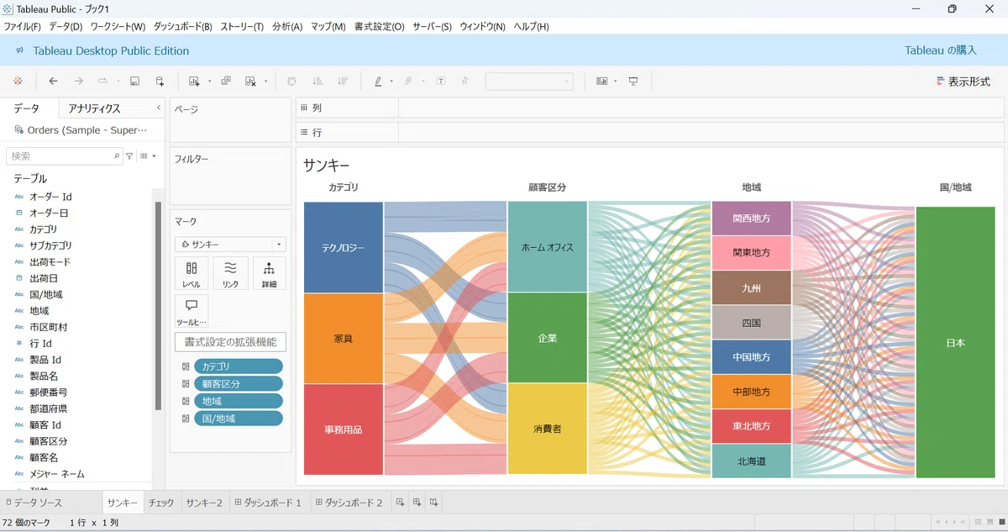Image resolution: width=1008 pixels, height=532 pixels.
Task: Click the 詳細 marks card button
Action: pos(269,274)
